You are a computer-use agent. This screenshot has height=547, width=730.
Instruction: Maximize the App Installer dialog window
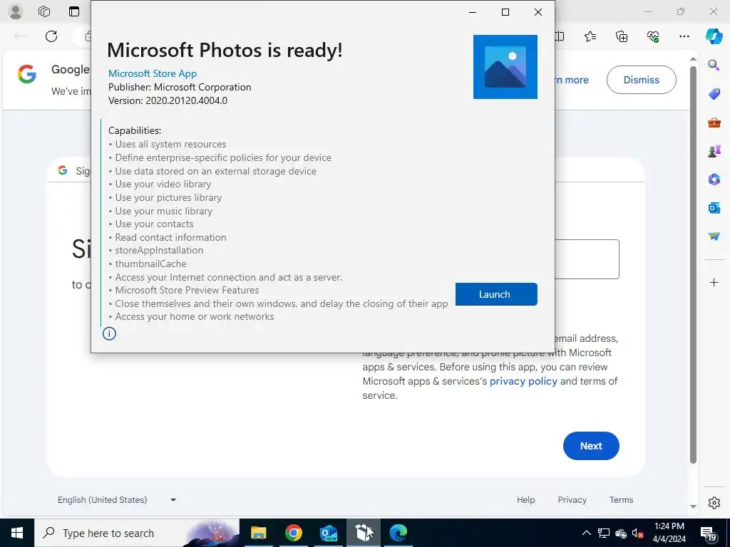pos(505,12)
